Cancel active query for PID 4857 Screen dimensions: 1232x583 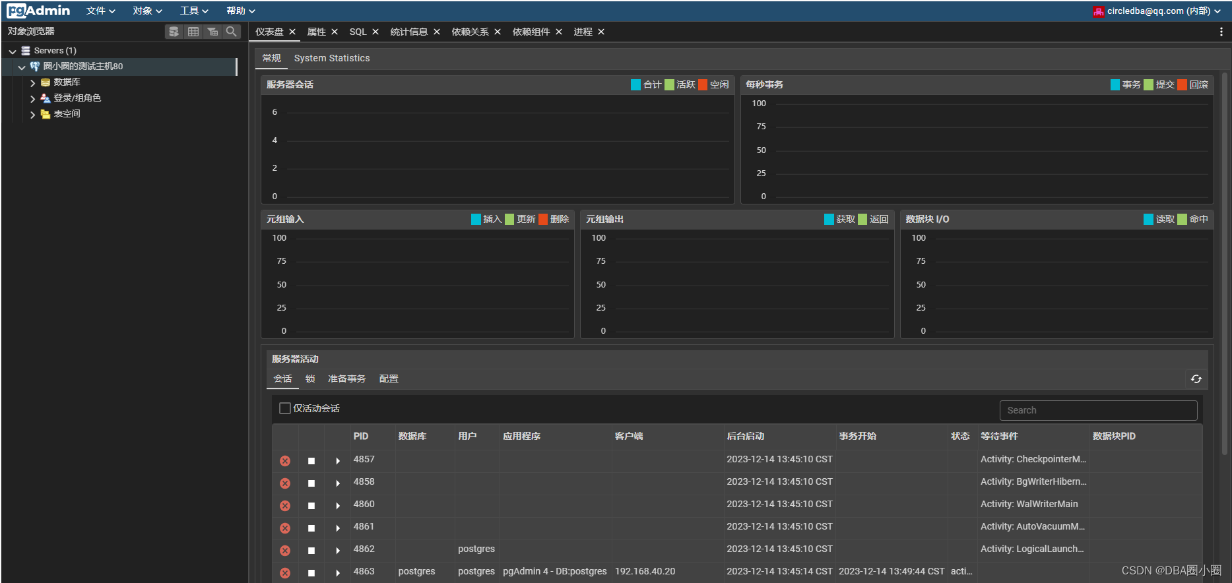click(x=311, y=461)
